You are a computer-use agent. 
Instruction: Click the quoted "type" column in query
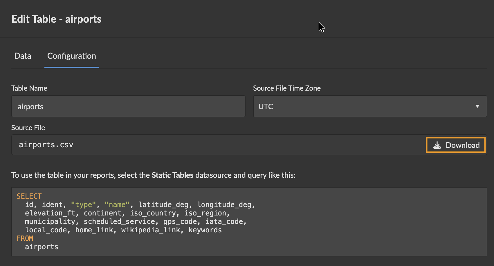83,205
